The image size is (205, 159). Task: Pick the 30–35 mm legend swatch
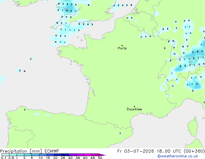coord(73,155)
